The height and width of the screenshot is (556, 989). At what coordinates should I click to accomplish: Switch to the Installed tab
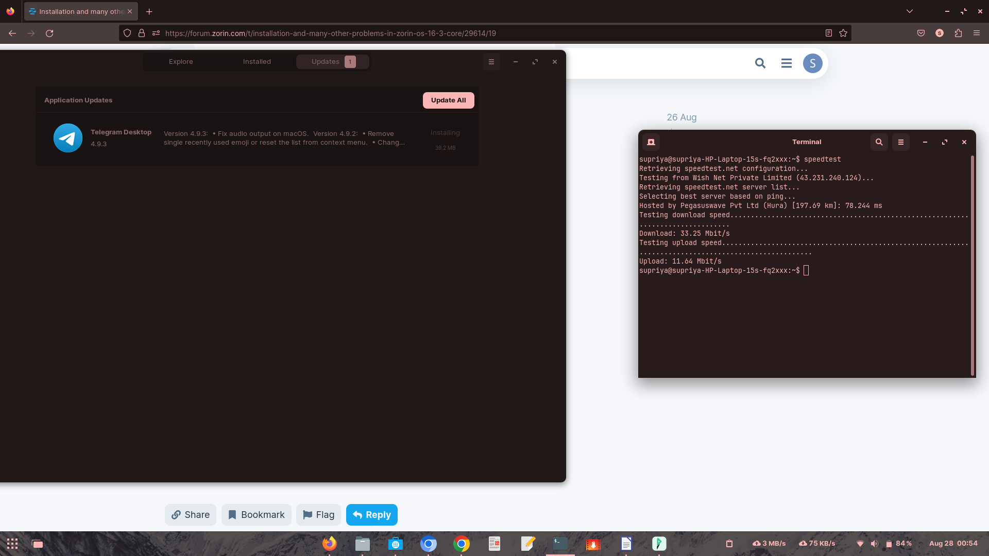pos(257,62)
